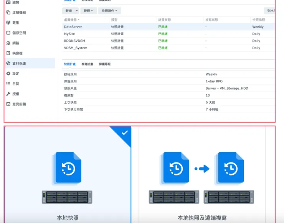Viewport: 284px width, 223px height.
Task: Click the 新增 button
Action: [68, 11]
